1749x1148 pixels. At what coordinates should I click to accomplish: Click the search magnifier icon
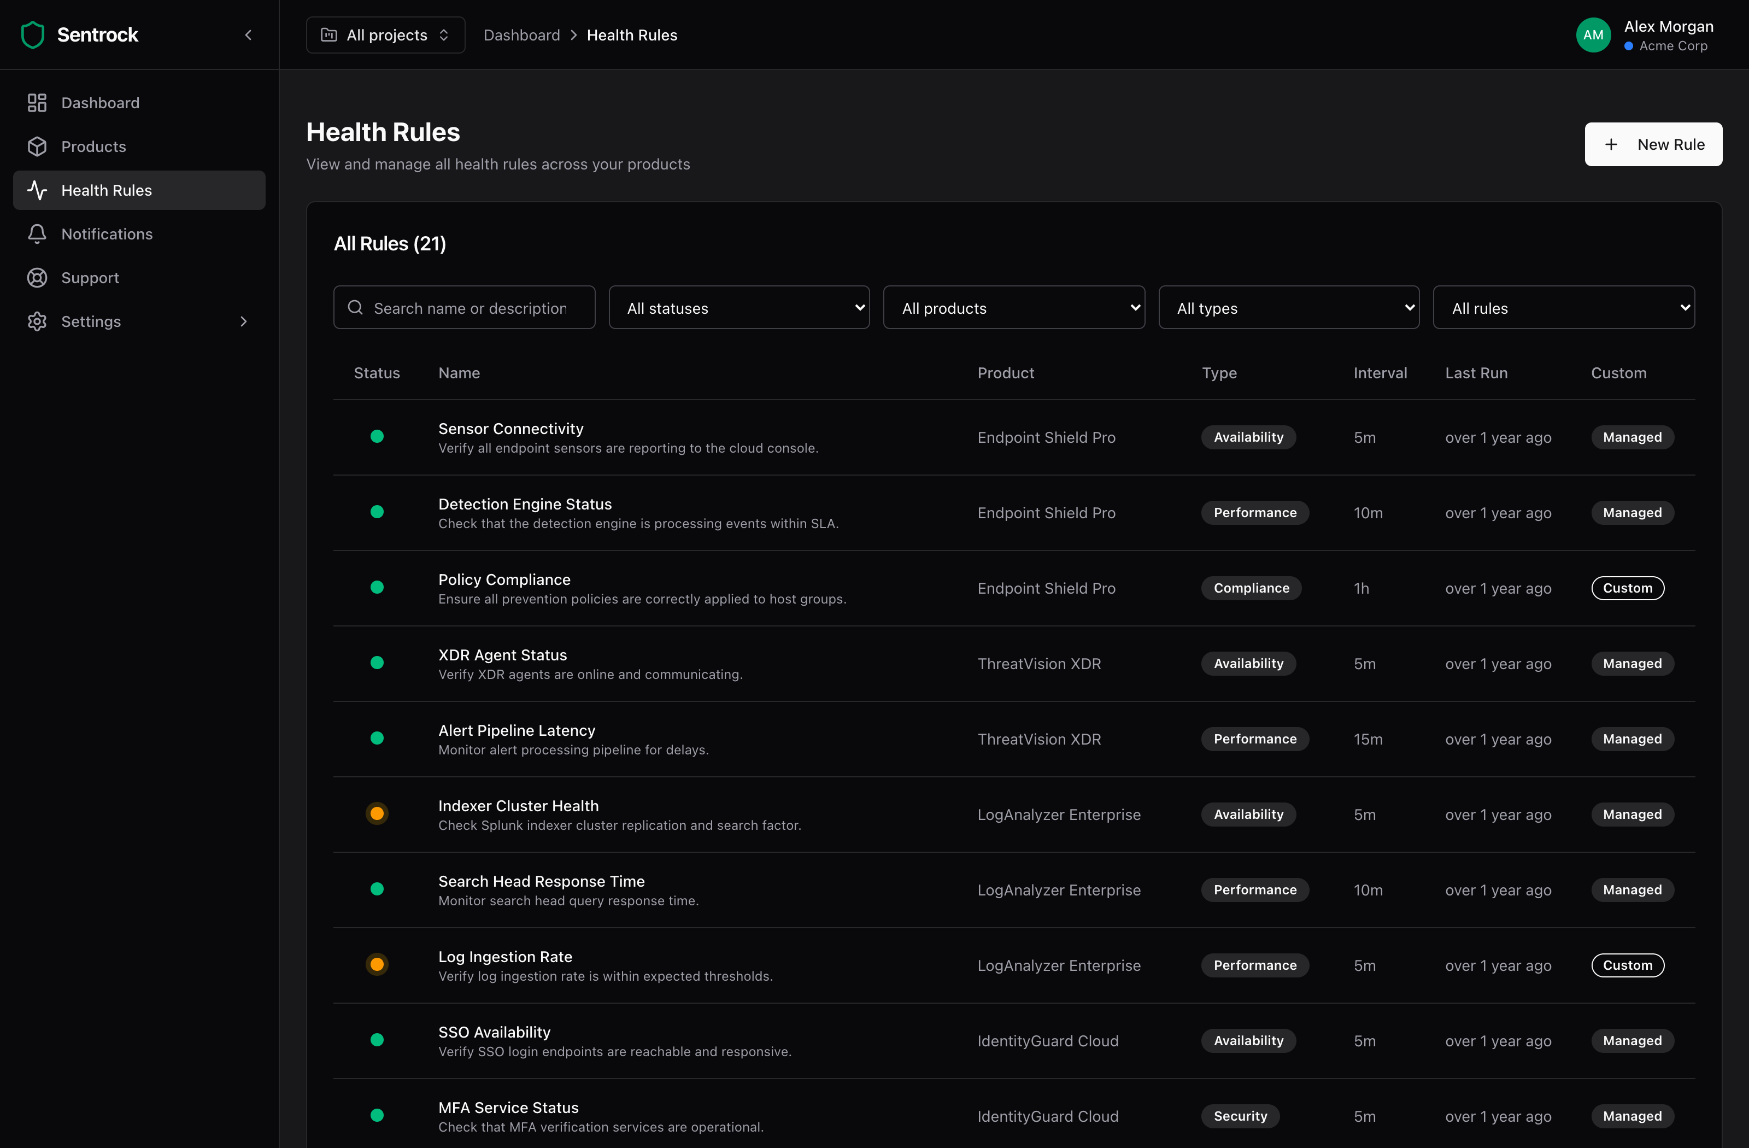355,307
